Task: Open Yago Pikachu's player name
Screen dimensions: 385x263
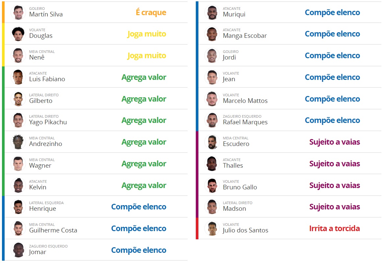Action: [x=48, y=122]
